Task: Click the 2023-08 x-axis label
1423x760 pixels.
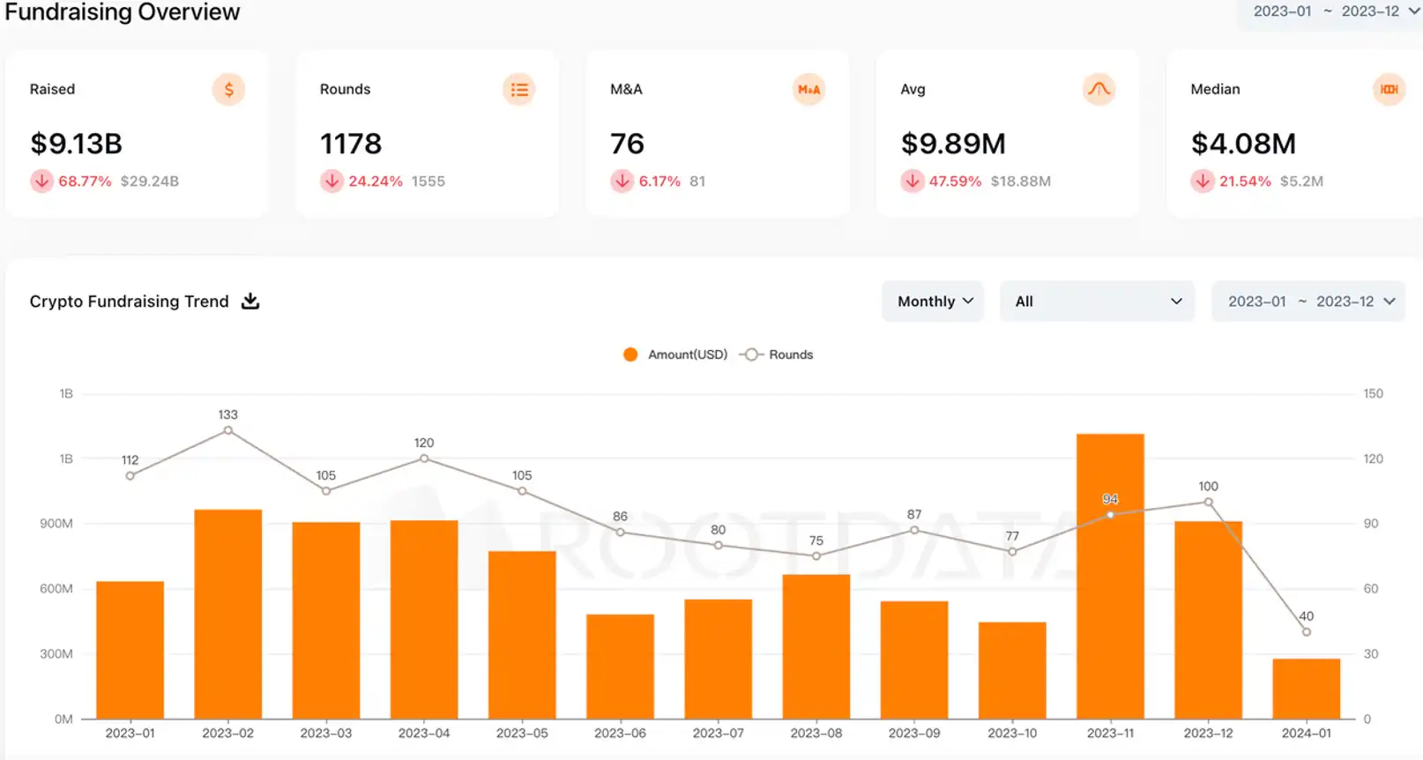Action: pyautogui.click(x=816, y=734)
